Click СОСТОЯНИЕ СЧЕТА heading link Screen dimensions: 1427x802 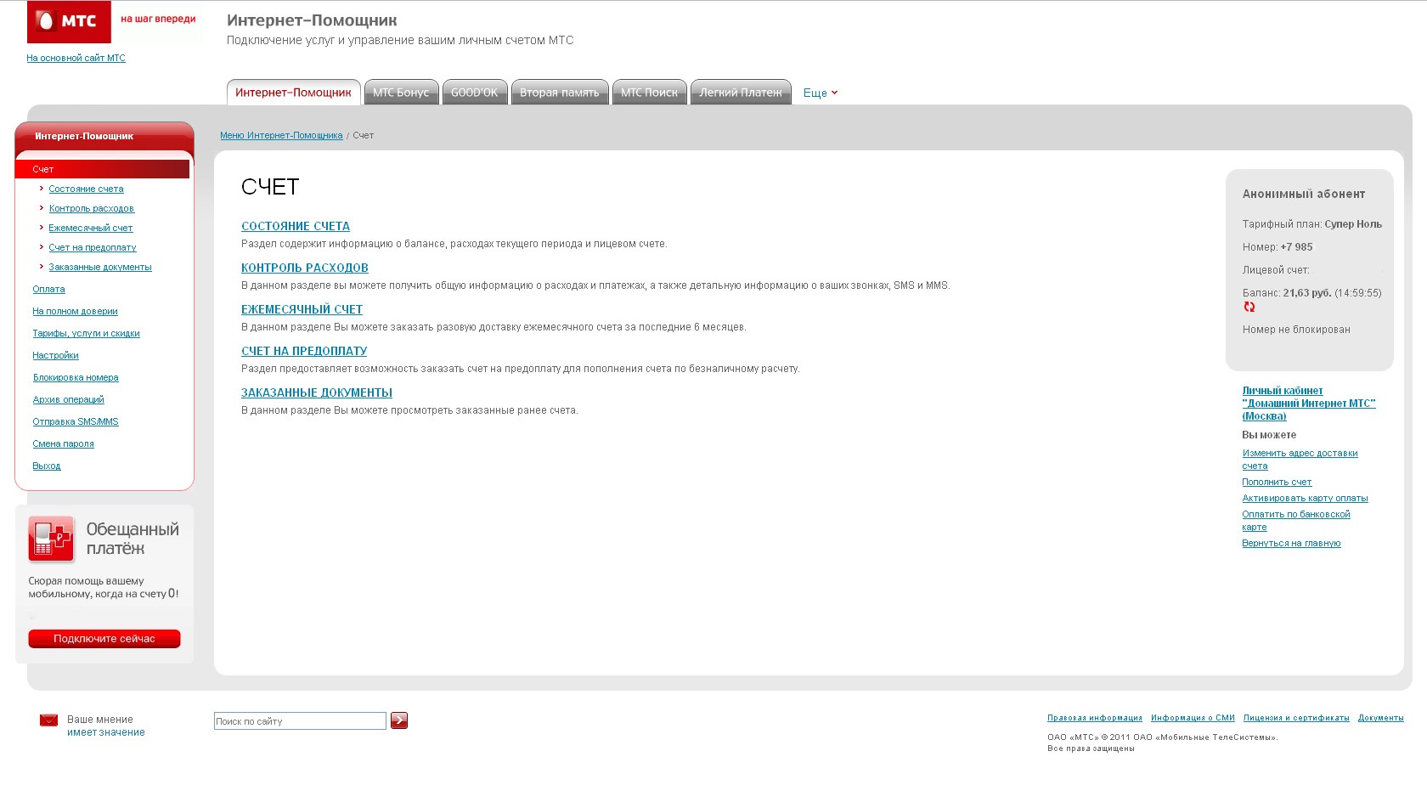pyautogui.click(x=296, y=226)
